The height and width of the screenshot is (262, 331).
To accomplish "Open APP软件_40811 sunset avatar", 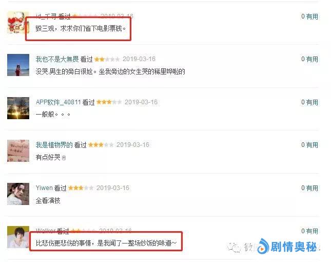I will click(18, 108).
